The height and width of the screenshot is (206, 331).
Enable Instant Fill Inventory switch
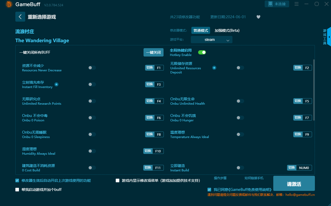pos(92,84)
